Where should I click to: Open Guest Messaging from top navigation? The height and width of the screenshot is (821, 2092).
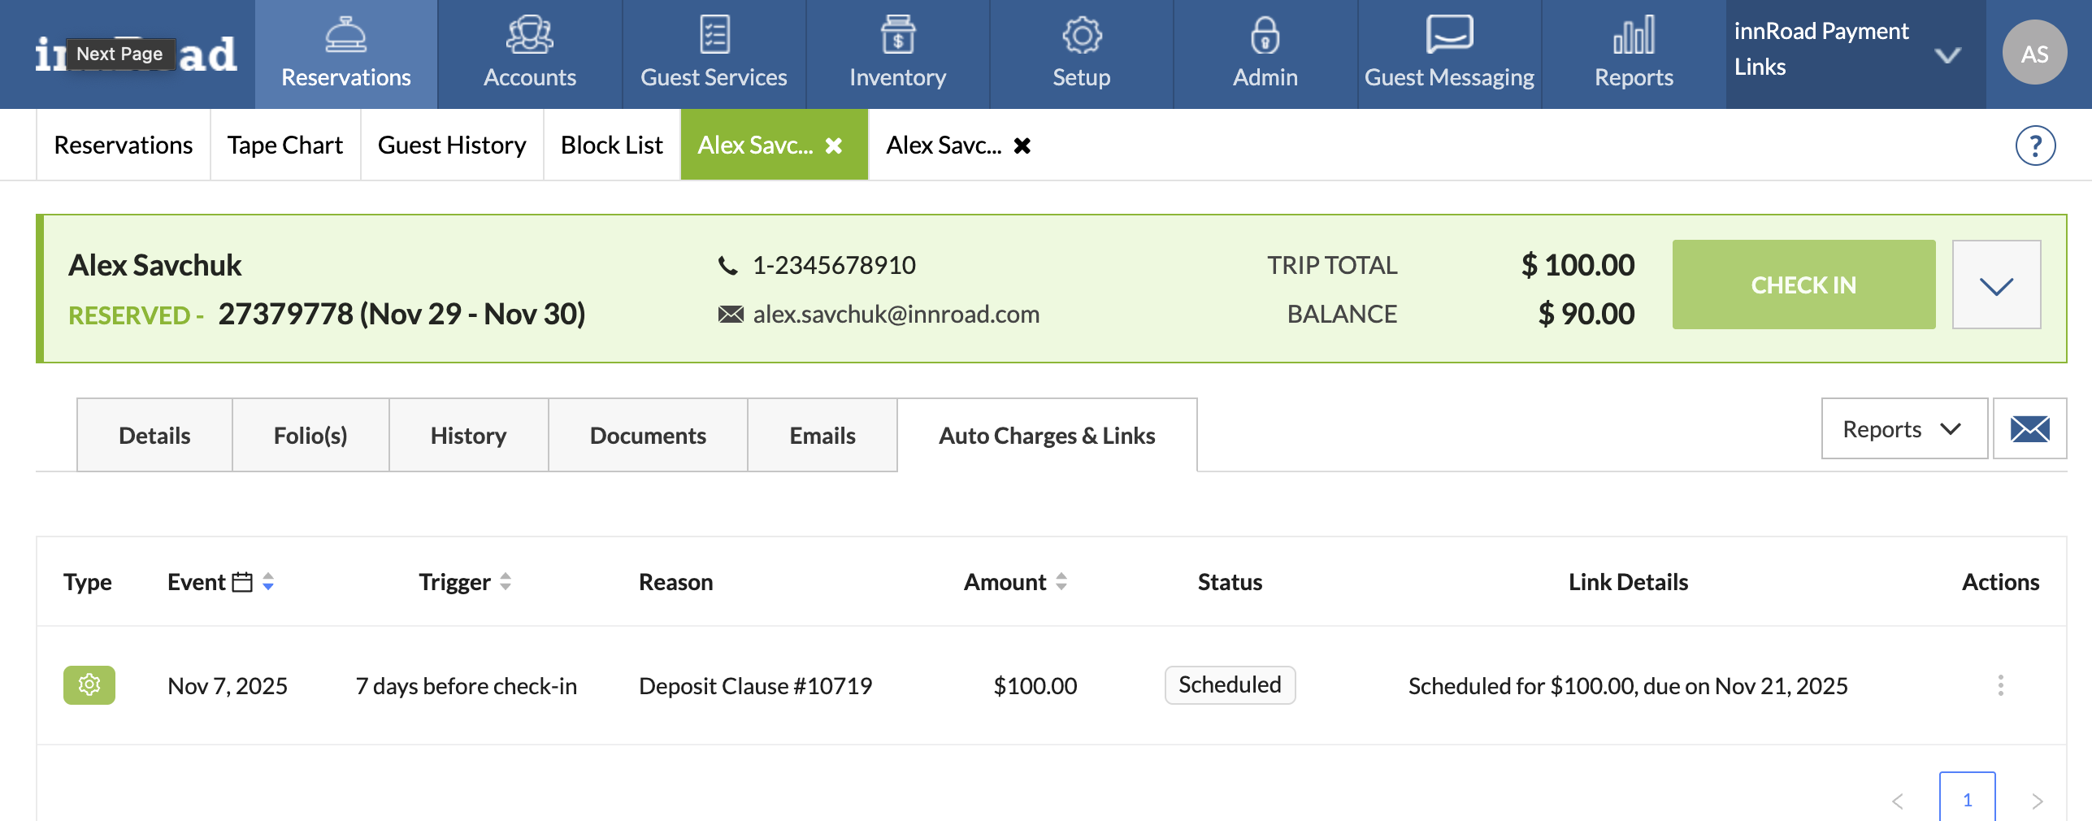tap(1449, 54)
